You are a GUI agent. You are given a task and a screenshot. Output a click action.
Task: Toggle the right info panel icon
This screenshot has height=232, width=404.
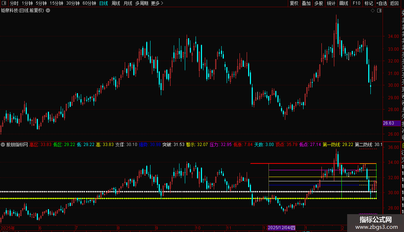pos(379,11)
